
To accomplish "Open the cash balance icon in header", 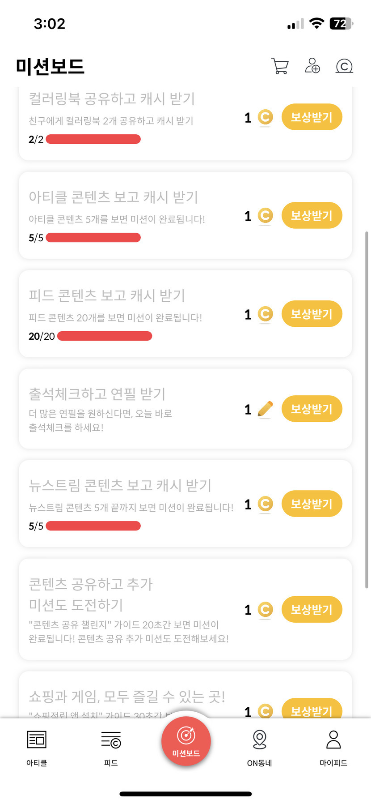I will coord(344,66).
